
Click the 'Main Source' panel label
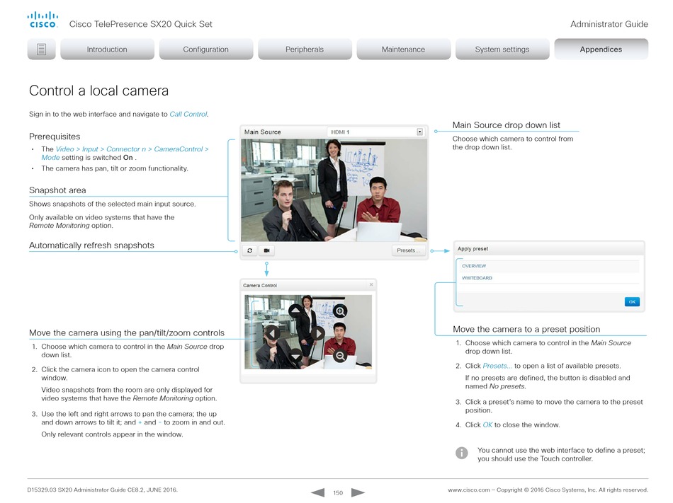pos(263,132)
